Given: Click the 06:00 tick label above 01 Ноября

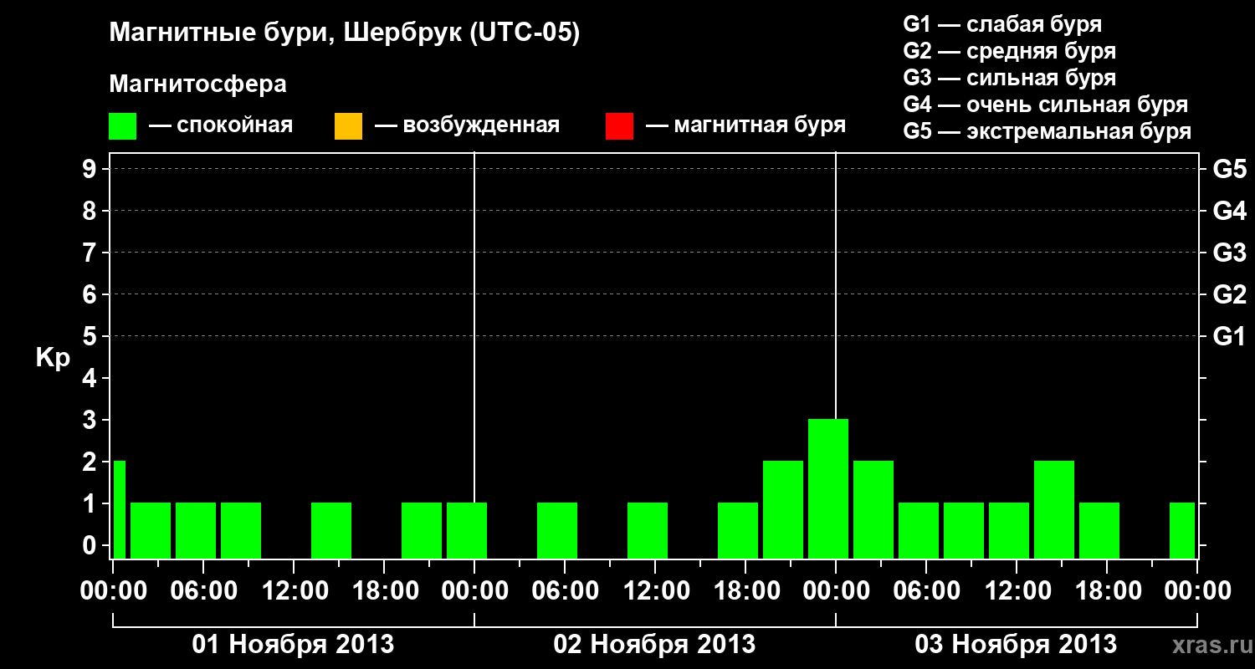Looking at the screenshot, I should tap(203, 590).
